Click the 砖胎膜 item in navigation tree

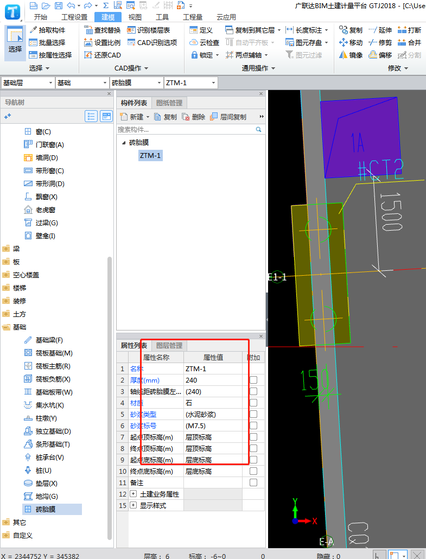(x=53, y=510)
